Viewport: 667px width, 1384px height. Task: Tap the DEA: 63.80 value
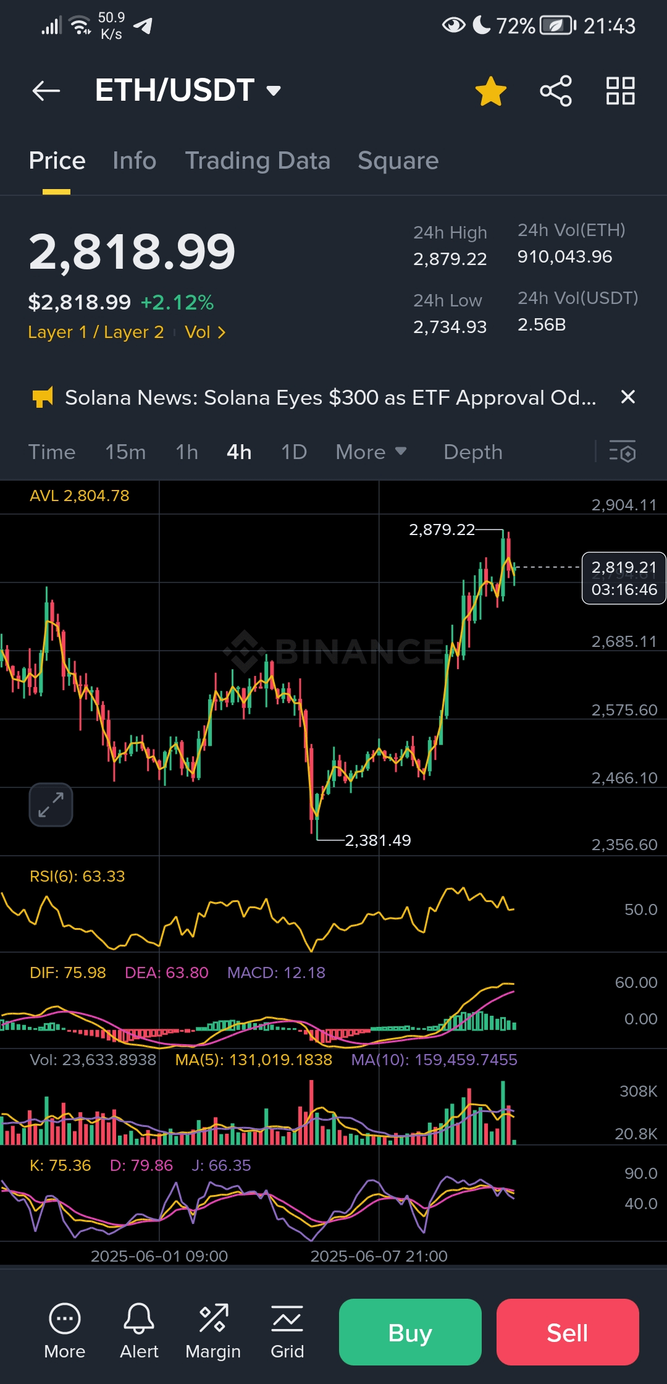167,973
